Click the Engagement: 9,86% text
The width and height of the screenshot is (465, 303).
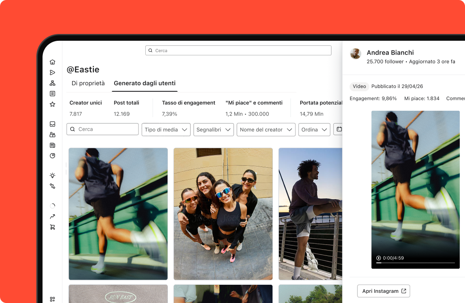pos(373,99)
